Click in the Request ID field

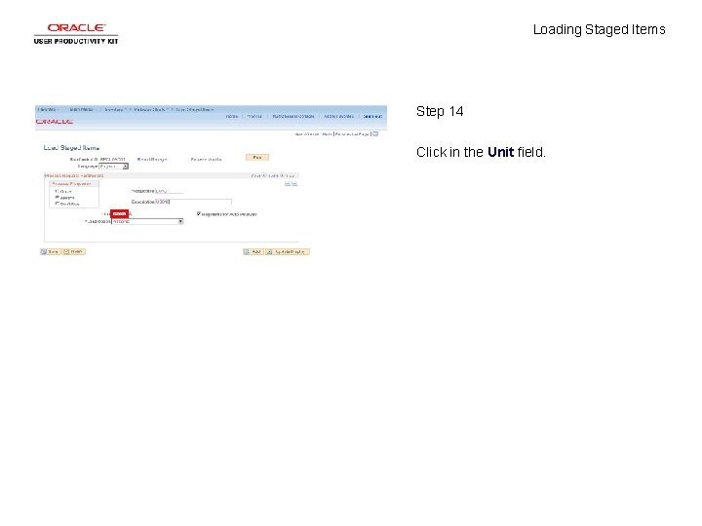tap(170, 191)
